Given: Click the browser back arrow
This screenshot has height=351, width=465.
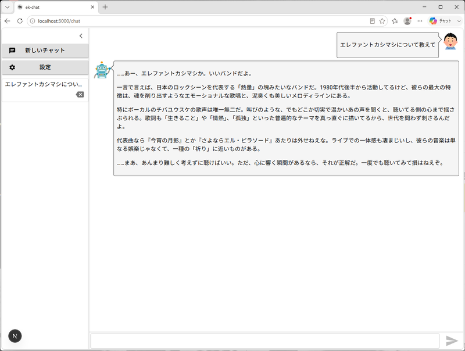Looking at the screenshot, I should pos(8,21).
